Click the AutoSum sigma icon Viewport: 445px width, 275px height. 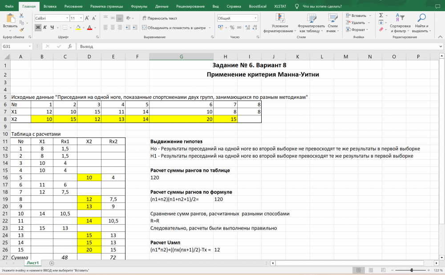tap(381, 15)
